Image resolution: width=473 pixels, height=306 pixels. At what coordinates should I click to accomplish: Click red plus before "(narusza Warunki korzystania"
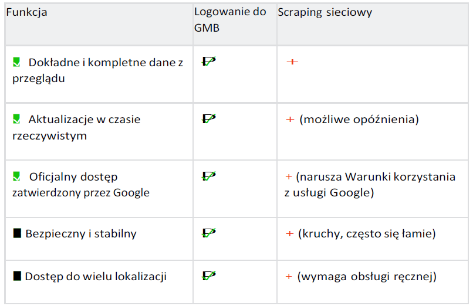(x=288, y=176)
